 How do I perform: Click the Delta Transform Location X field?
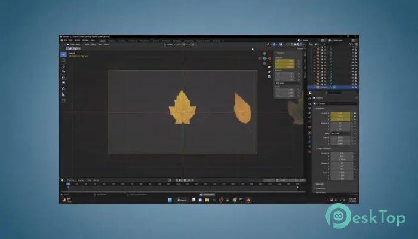(342, 154)
